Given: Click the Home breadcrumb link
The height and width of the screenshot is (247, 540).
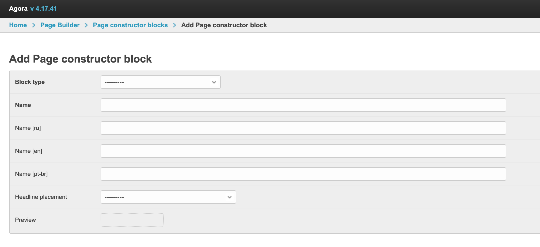Looking at the screenshot, I should click(x=18, y=25).
